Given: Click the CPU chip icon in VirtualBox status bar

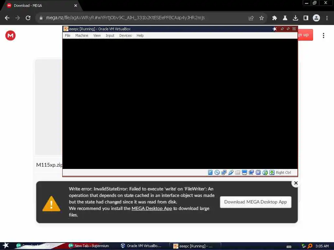Looking at the screenshot, I should click(x=258, y=173).
